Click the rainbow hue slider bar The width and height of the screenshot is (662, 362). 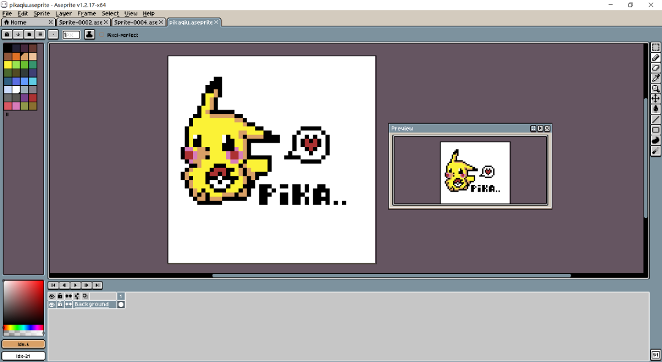point(23,328)
